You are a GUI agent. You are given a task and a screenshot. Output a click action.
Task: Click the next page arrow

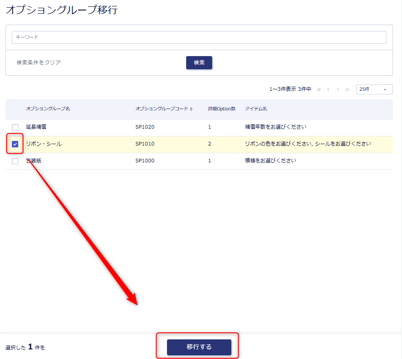[338, 89]
